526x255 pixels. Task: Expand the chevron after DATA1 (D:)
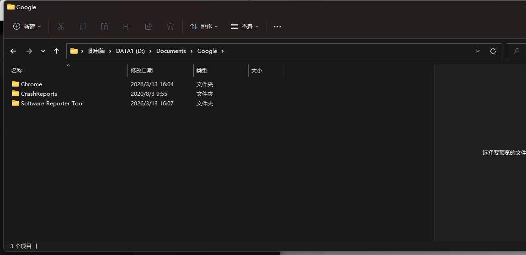pos(151,51)
